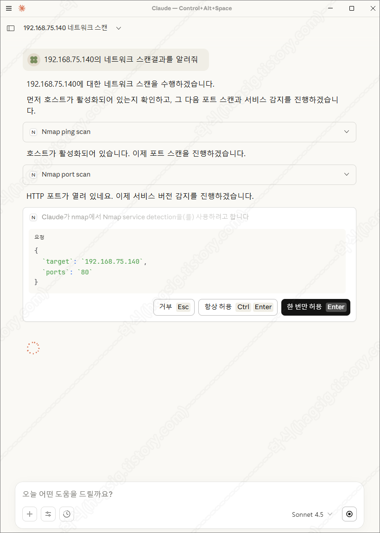The image size is (380, 533).
Task: Minimize the Claude window
Action: click(331, 8)
